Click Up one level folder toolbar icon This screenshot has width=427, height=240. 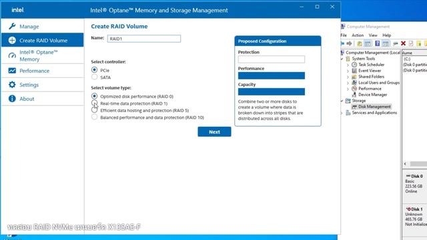click(360, 43)
